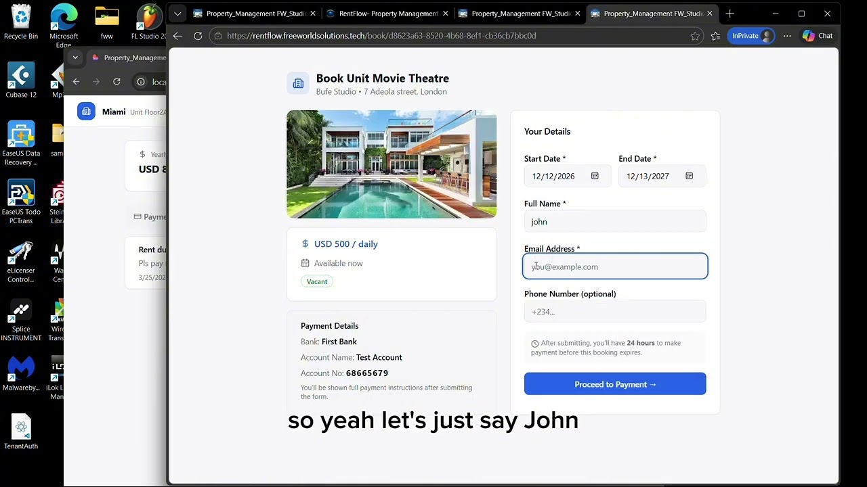Open a new browser tab
This screenshot has width=867, height=487.
click(729, 14)
